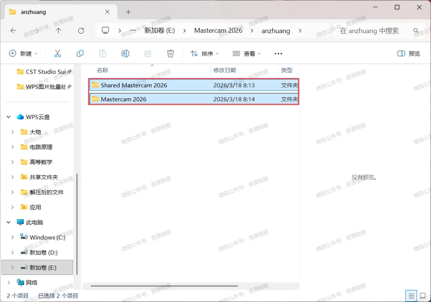
Task: Expand the Windows (C:) drive node
Action: coord(12,237)
